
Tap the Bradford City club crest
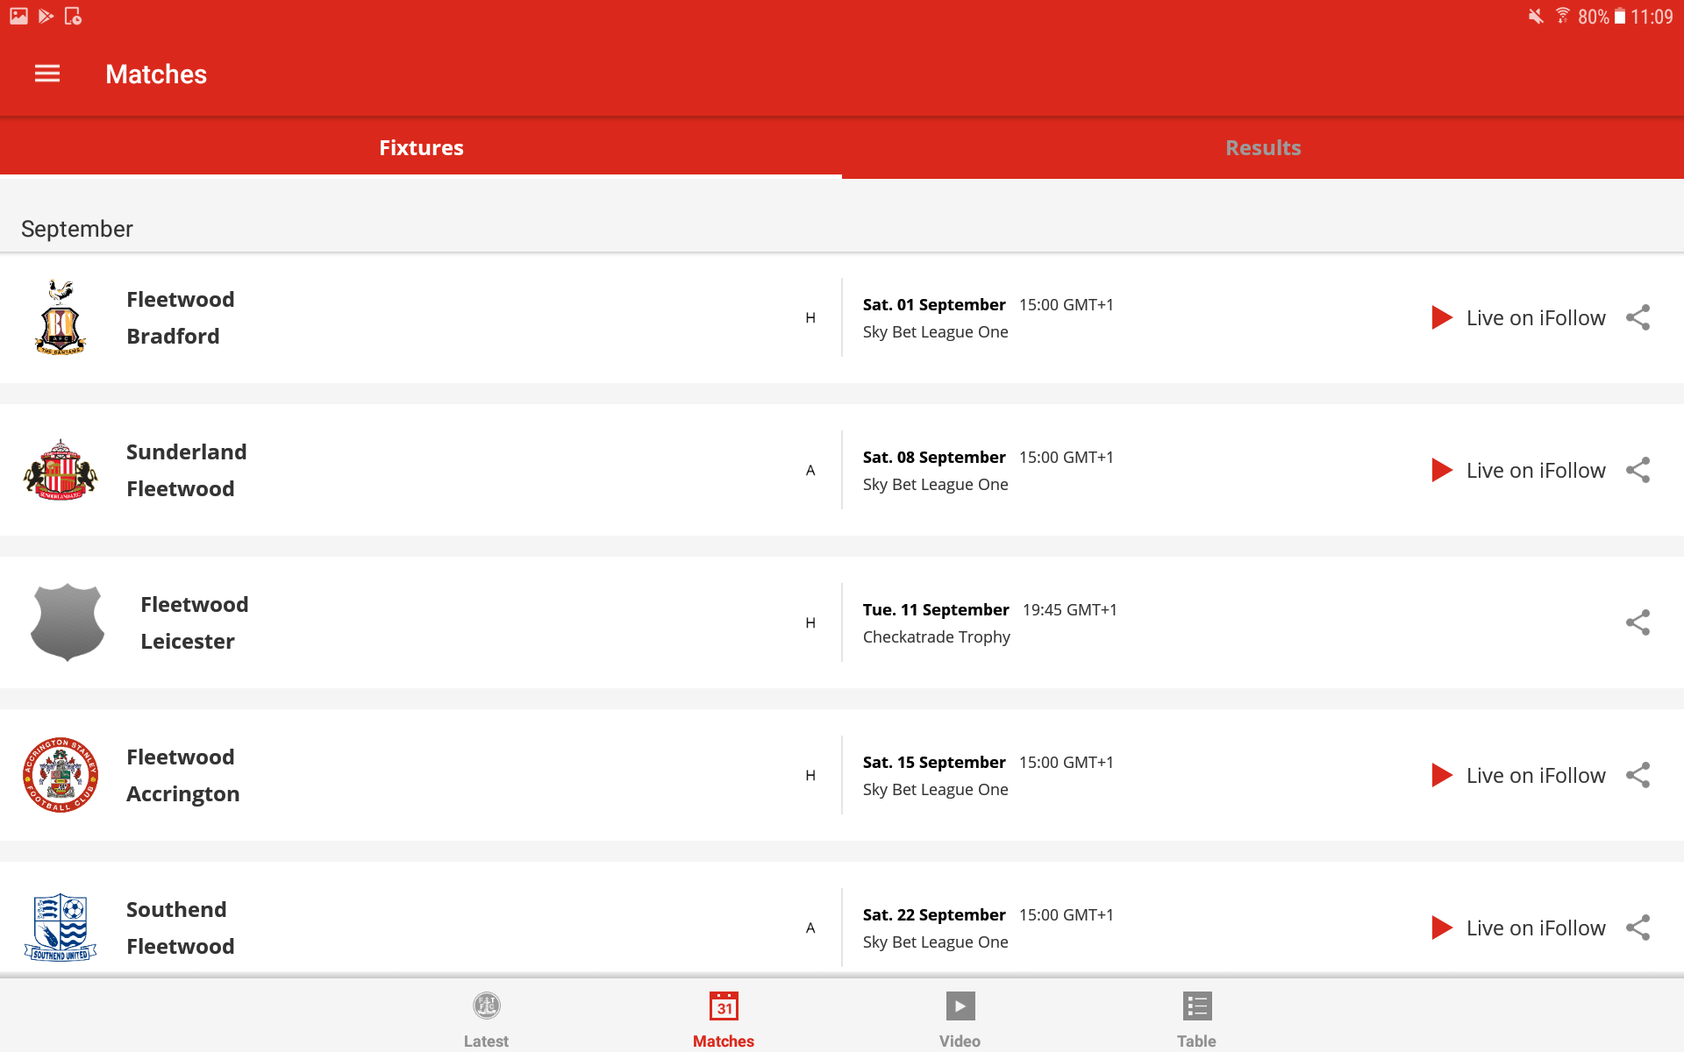click(x=61, y=317)
